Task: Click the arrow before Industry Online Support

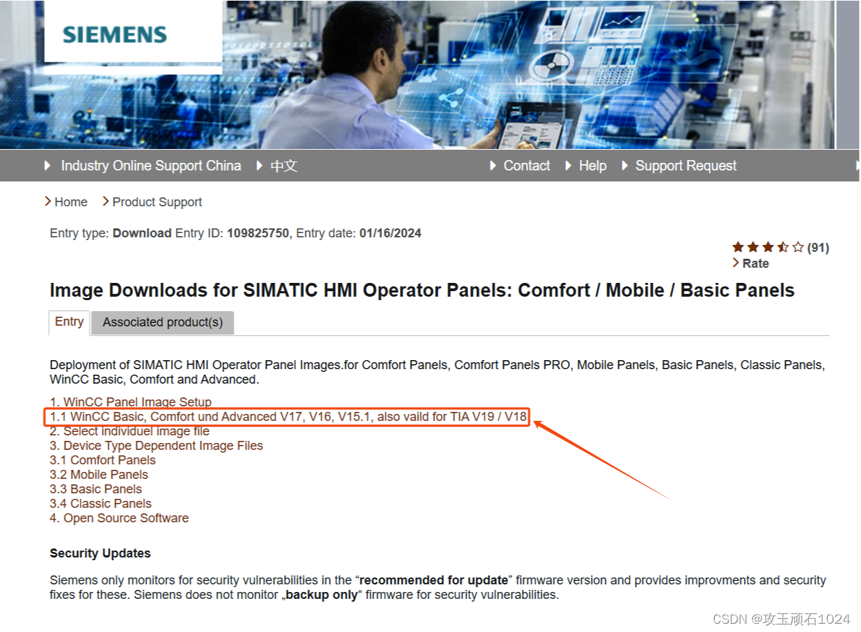Action: [x=48, y=166]
